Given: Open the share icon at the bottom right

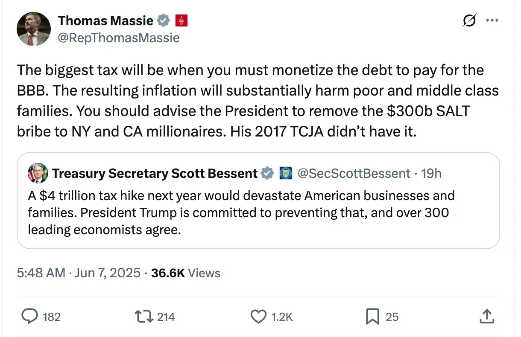Looking at the screenshot, I should [x=487, y=317].
